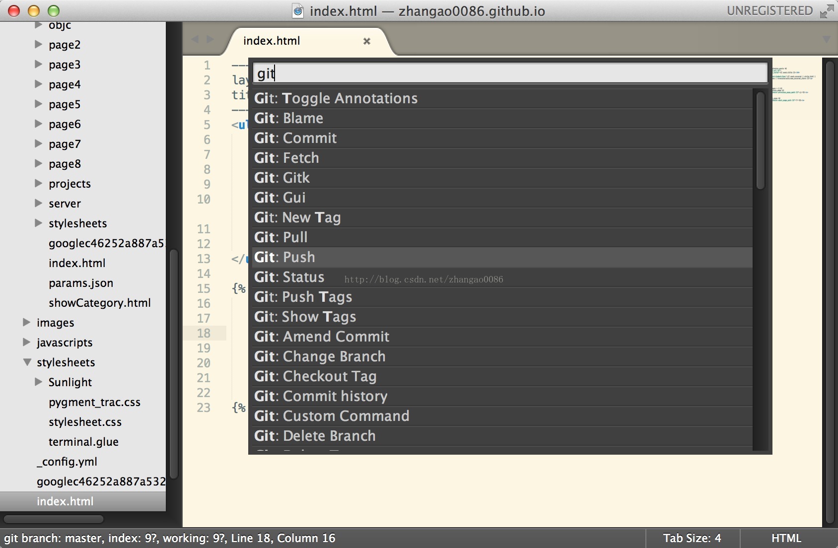Screen dimensions: 838x548
Task: Open index.html below googlec46252a887a5
Action: pos(77,263)
